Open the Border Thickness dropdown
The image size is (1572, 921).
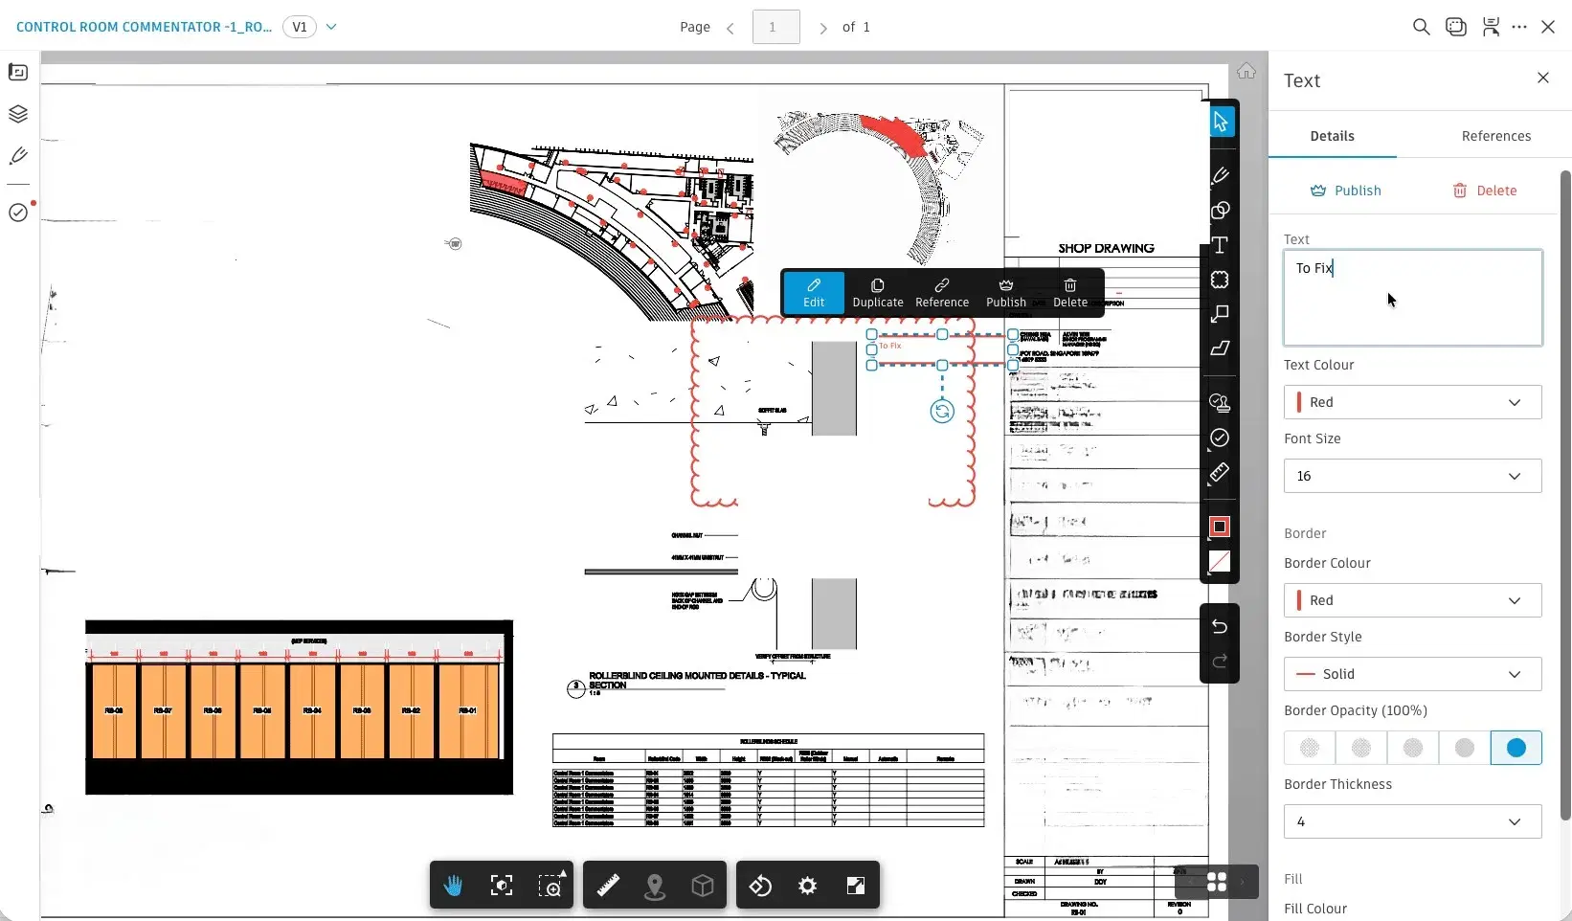tap(1413, 821)
